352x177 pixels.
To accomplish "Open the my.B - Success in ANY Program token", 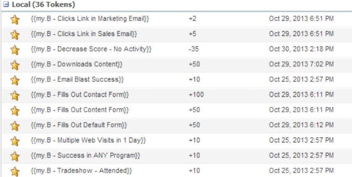I will pos(85,156).
